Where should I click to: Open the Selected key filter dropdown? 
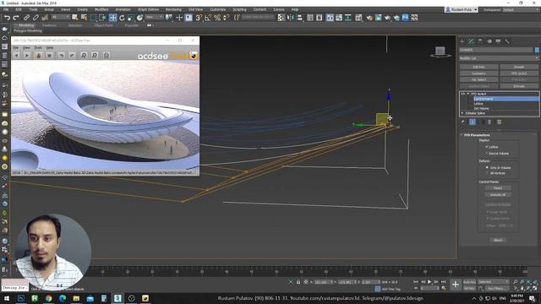[494, 282]
